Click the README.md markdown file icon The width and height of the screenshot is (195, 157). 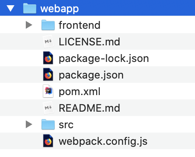[x=48, y=108]
